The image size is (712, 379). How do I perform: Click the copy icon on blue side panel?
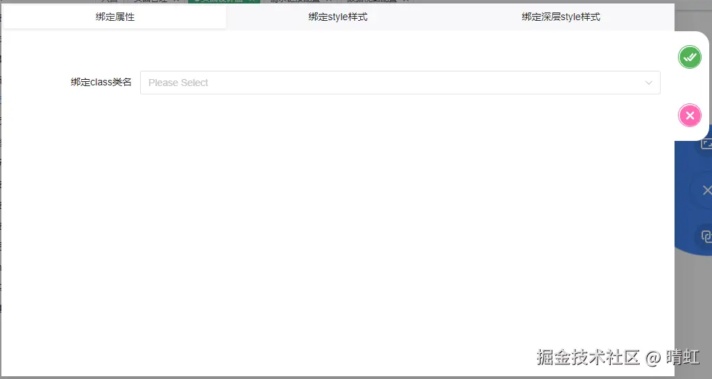point(706,236)
